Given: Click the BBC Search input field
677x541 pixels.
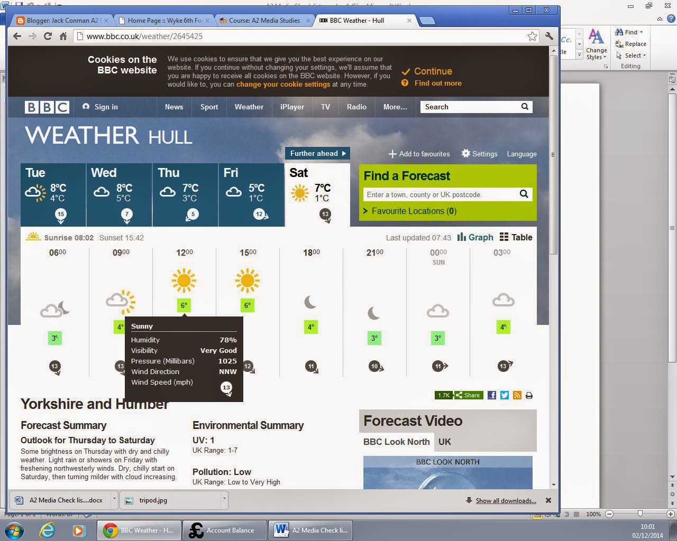Looking at the screenshot, I should [x=470, y=107].
